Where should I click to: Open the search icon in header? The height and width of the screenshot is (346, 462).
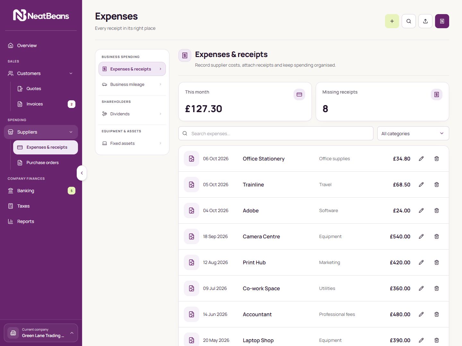(x=409, y=21)
